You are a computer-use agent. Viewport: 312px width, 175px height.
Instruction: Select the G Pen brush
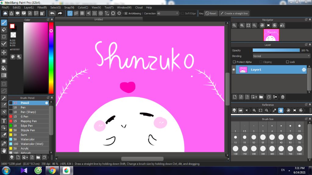click(x=28, y=116)
